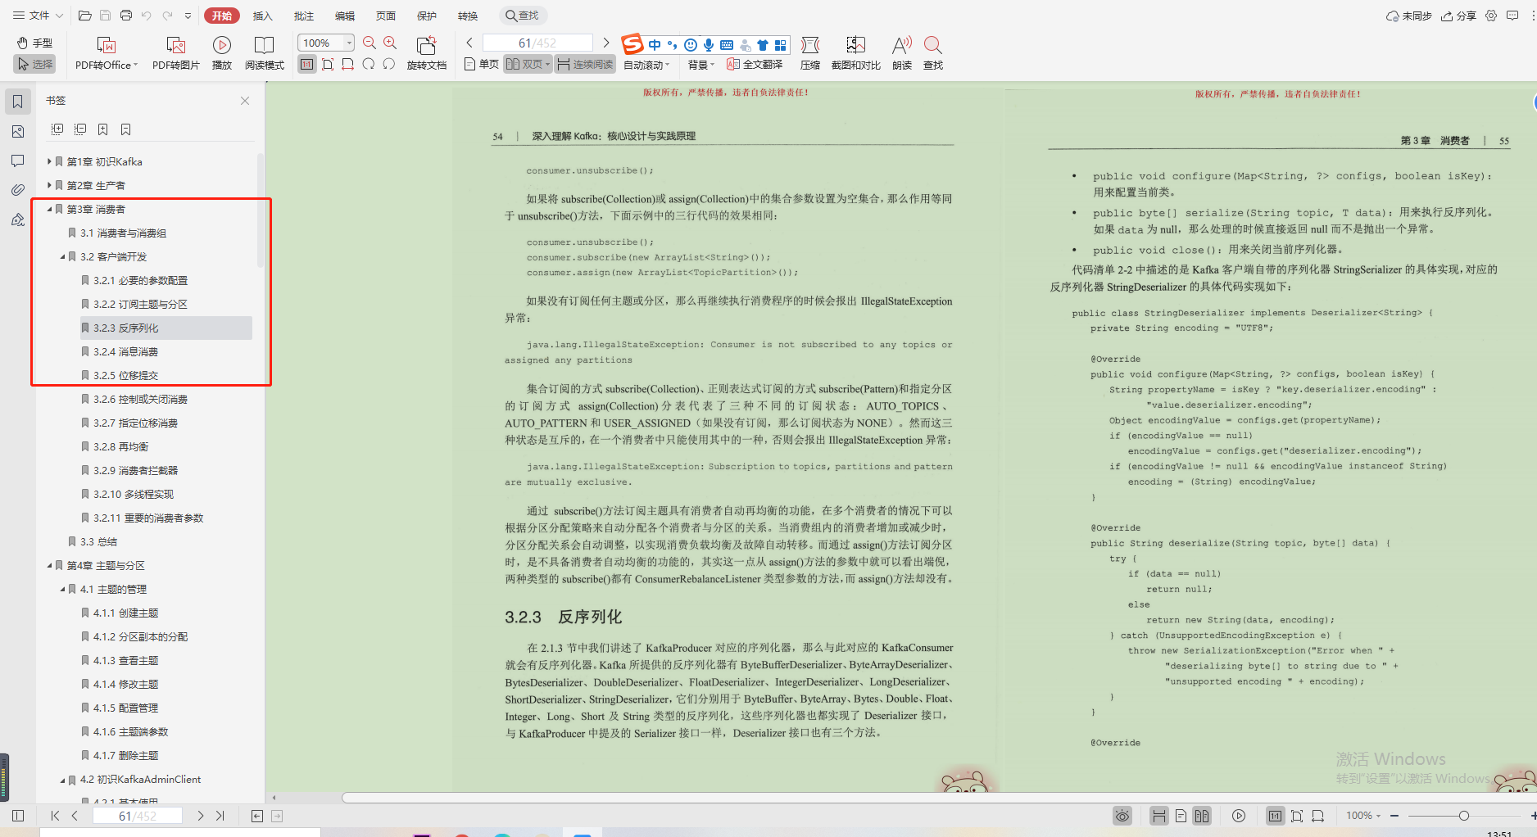Select the Hand tool
This screenshot has width=1537, height=837.
[x=34, y=43]
